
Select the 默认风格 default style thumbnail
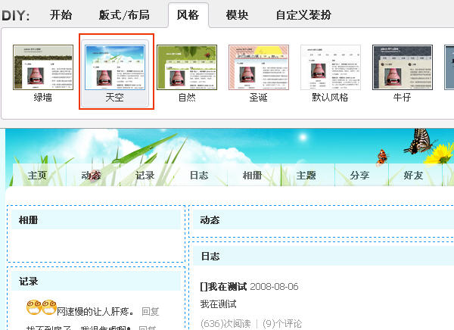(331, 67)
